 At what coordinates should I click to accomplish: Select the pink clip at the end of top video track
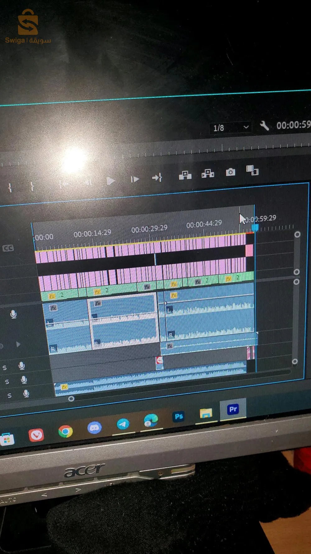click(x=249, y=250)
